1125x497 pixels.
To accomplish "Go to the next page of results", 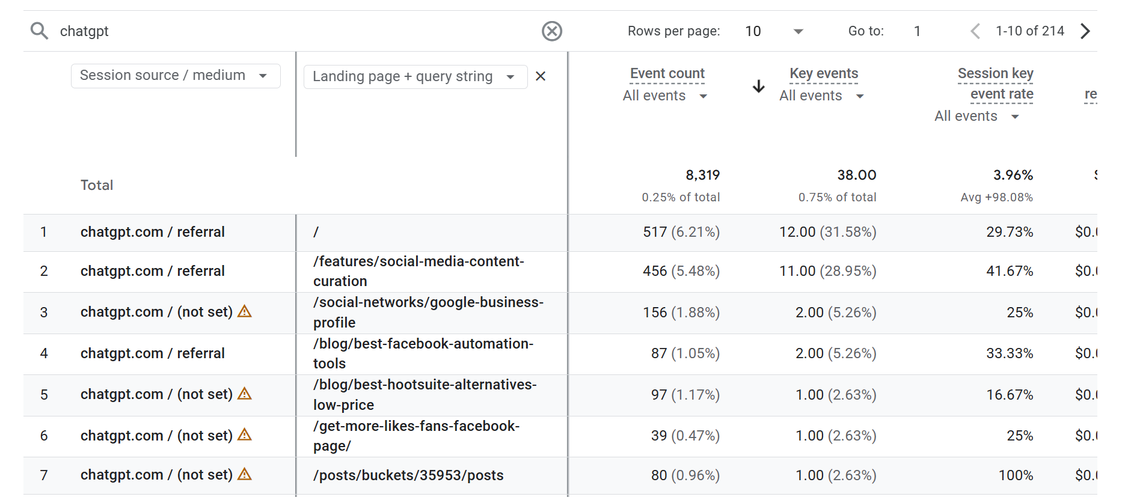I will coord(1085,31).
